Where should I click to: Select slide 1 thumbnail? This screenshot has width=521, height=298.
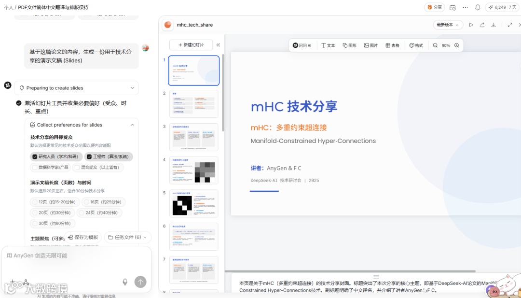pyautogui.click(x=194, y=71)
